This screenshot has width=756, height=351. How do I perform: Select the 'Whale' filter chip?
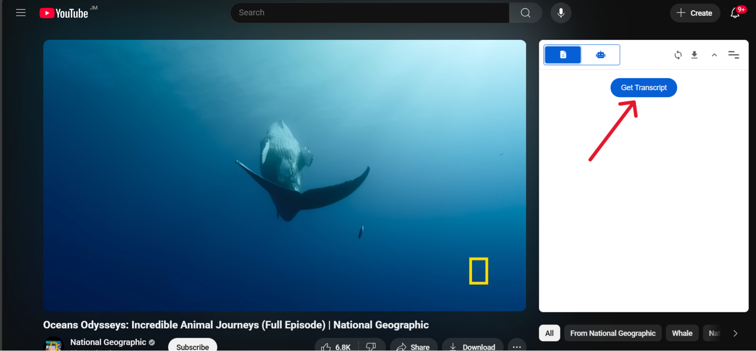pyautogui.click(x=682, y=334)
